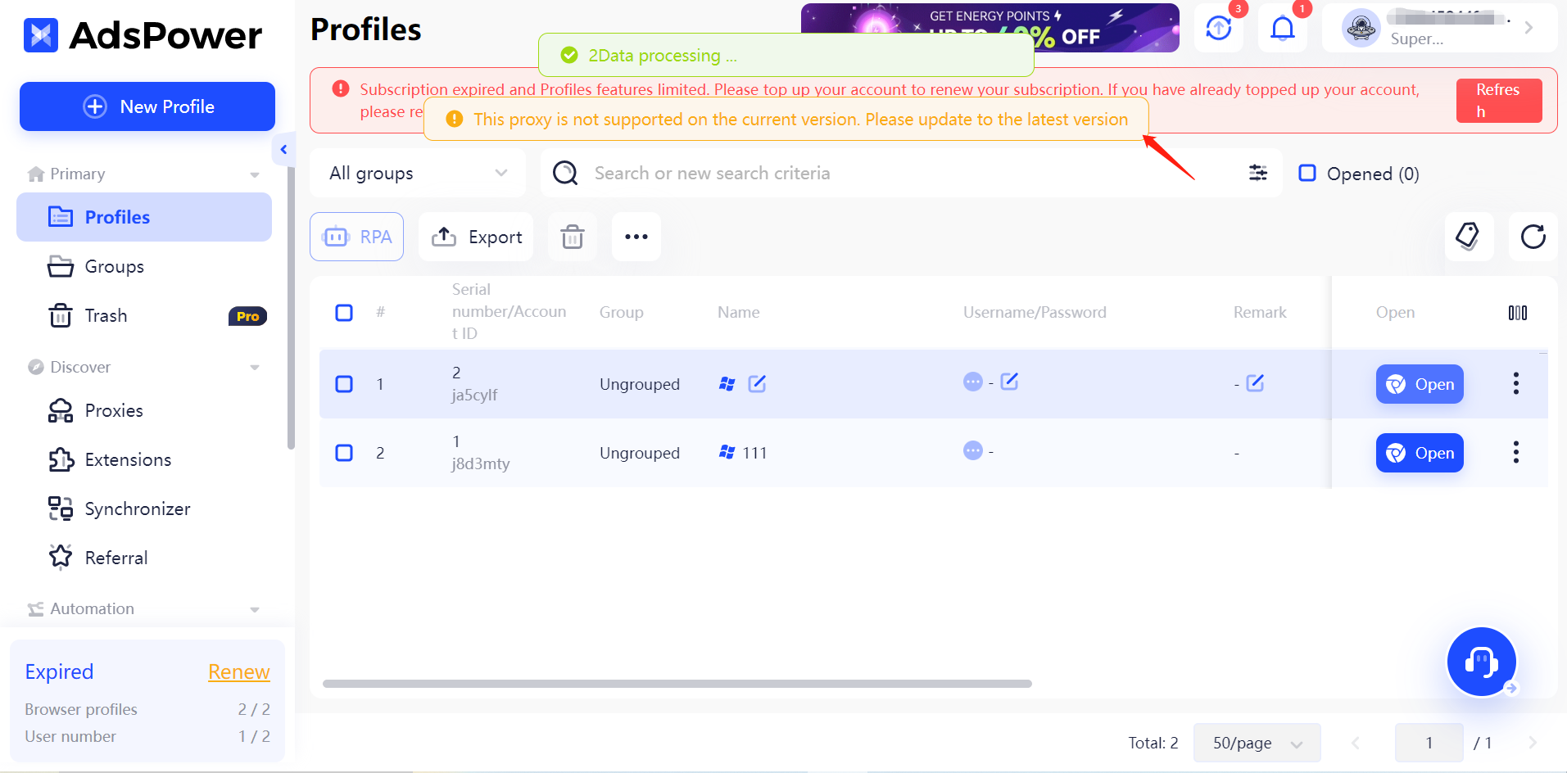The height and width of the screenshot is (773, 1567).
Task: Click the tag label icon above the table
Action: [1468, 237]
